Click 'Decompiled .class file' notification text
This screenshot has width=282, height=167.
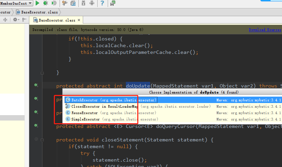pos(88,30)
